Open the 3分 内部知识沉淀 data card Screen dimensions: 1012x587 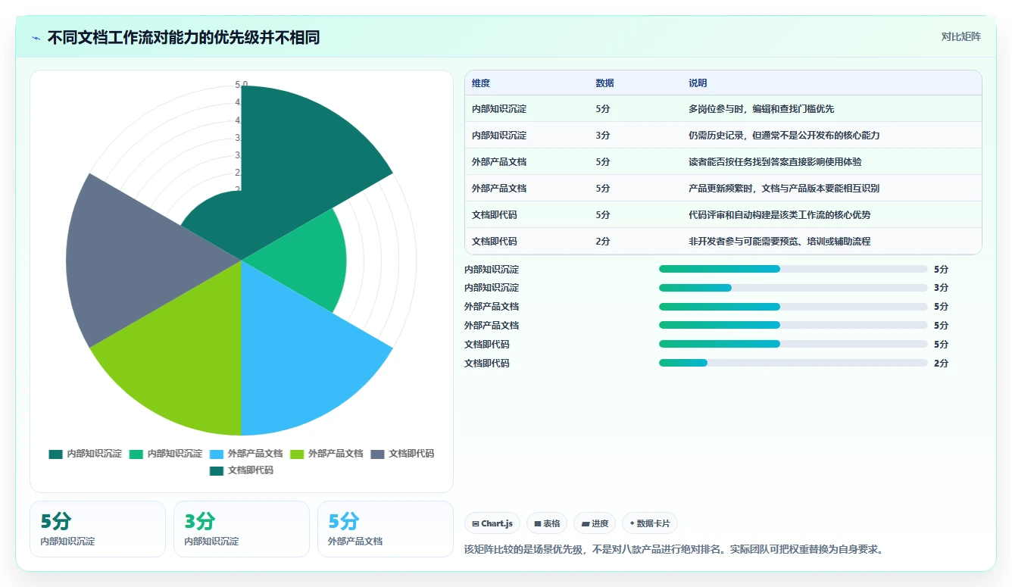tap(242, 529)
